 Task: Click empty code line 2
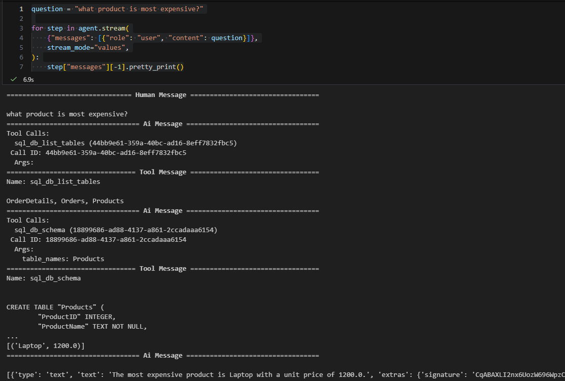tap(152, 19)
